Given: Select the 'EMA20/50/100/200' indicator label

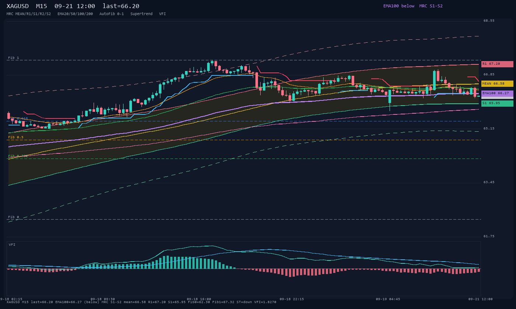Looking at the screenshot, I should [75, 14].
